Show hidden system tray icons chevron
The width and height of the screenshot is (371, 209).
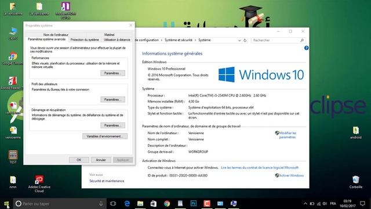click(305, 204)
